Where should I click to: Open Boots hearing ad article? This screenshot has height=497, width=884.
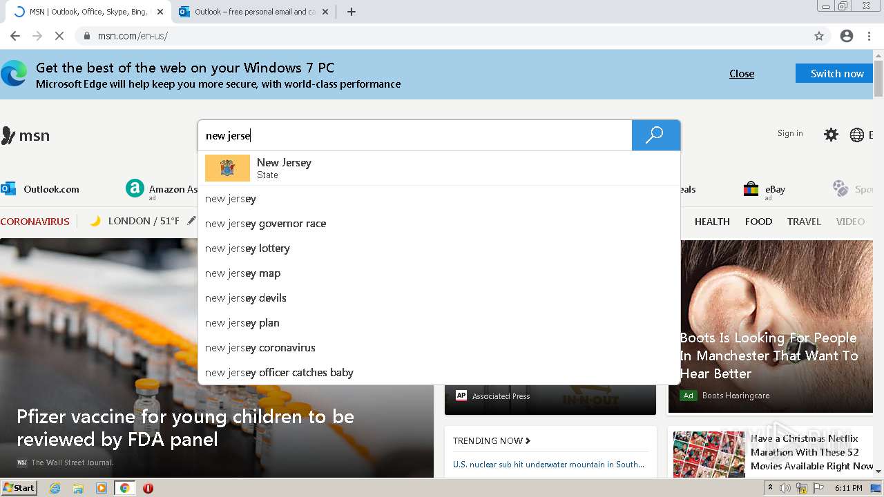(x=769, y=355)
